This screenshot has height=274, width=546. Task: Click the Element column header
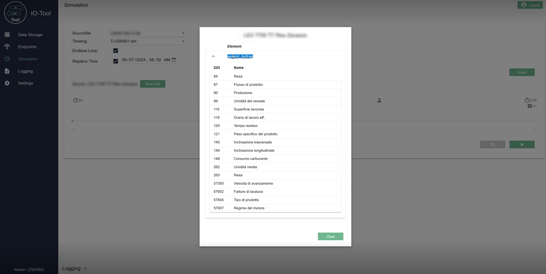(x=234, y=46)
